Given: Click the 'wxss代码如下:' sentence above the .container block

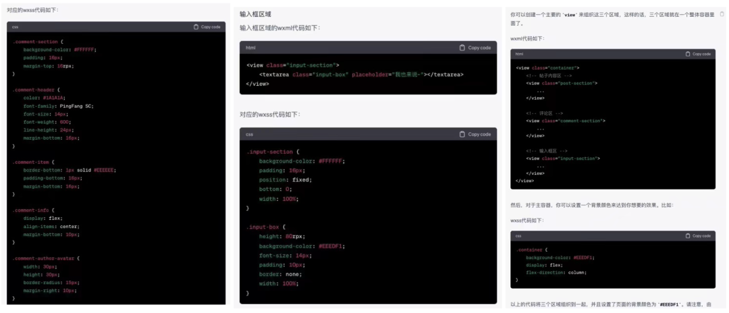Looking at the screenshot, I should [x=527, y=221].
